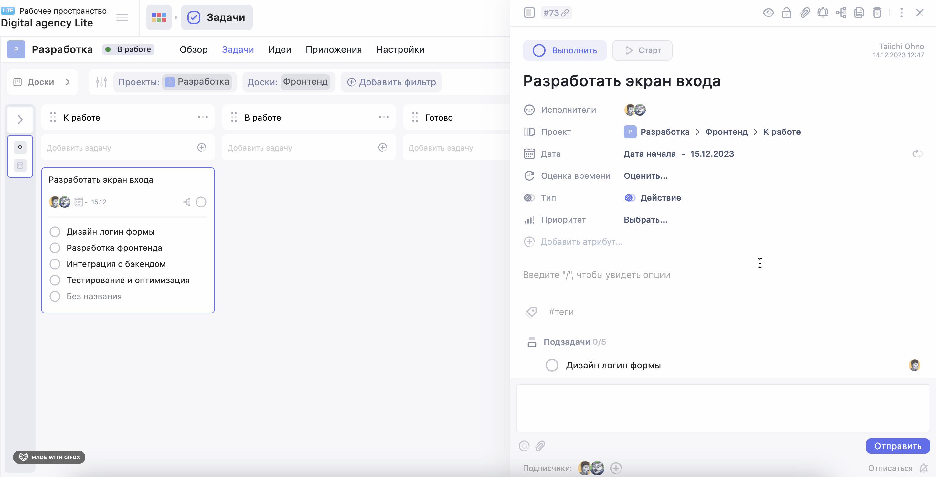936x477 pixels.
Task: Open the Доски: Фронтенд filter
Action: point(289,82)
